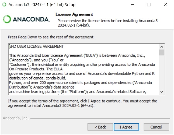Go to previous step with Back

[100, 127]
